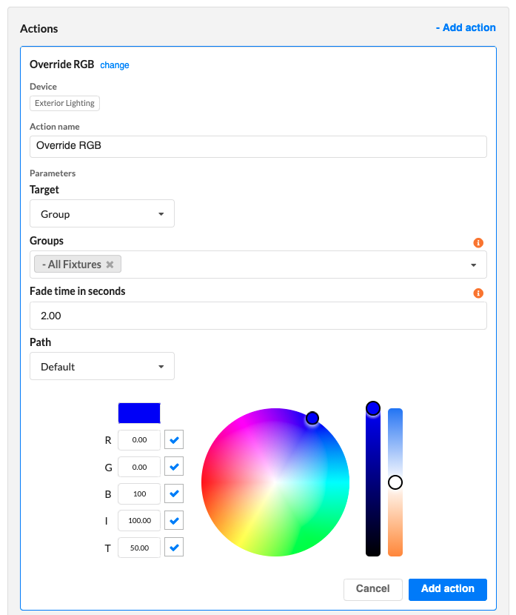
Task: Click the R value field
Action: pos(139,439)
